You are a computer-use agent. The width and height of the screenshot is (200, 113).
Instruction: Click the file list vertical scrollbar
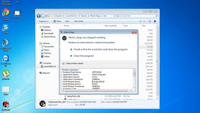coord(157,62)
